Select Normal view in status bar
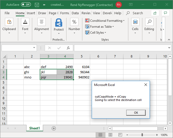 (100, 135)
